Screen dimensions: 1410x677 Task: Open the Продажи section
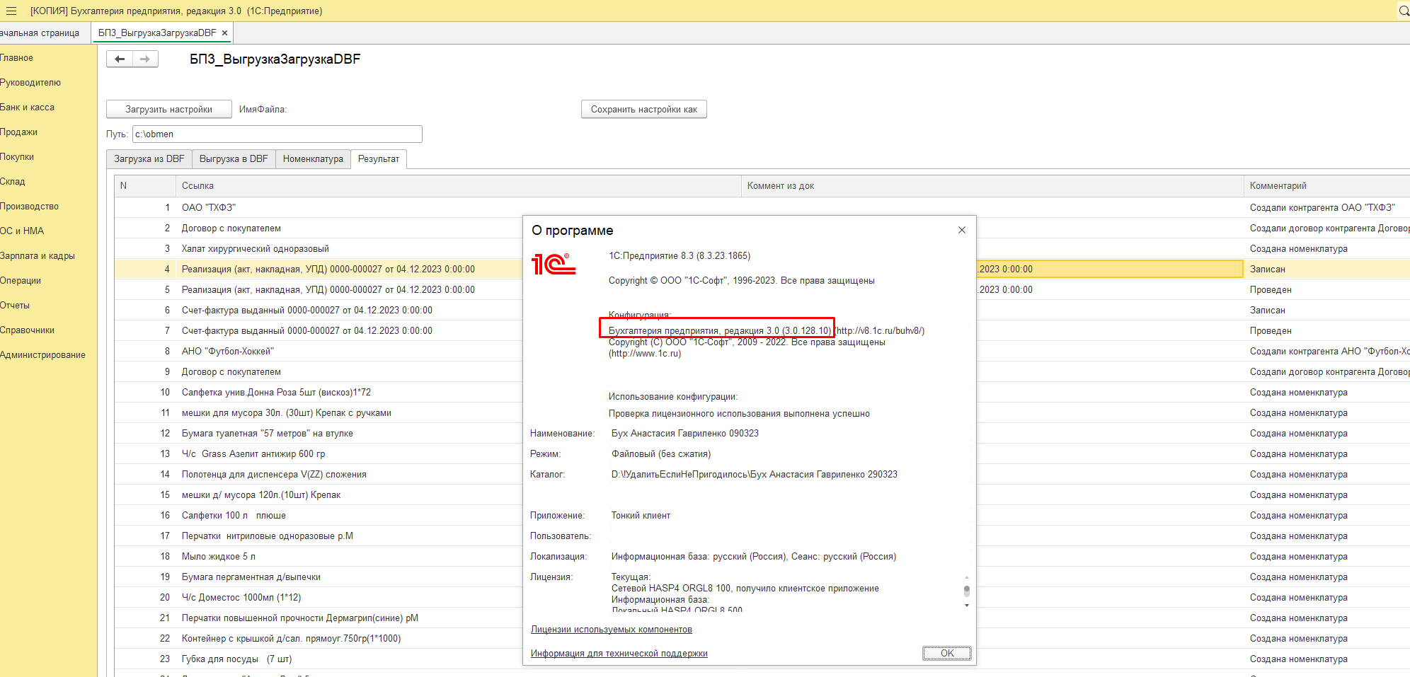tap(19, 132)
